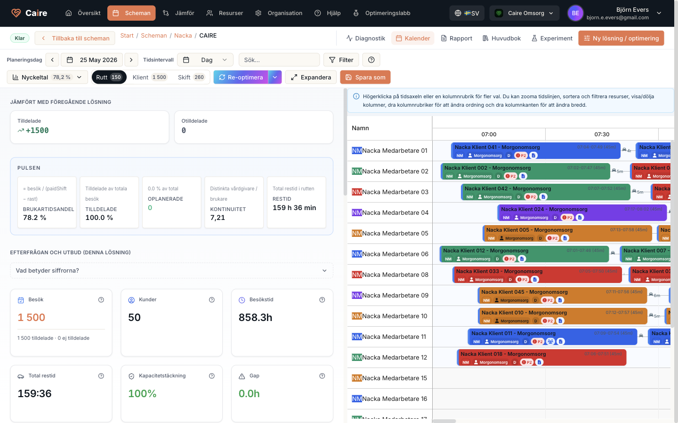Select the Rutt 150 view toggle

click(x=109, y=77)
